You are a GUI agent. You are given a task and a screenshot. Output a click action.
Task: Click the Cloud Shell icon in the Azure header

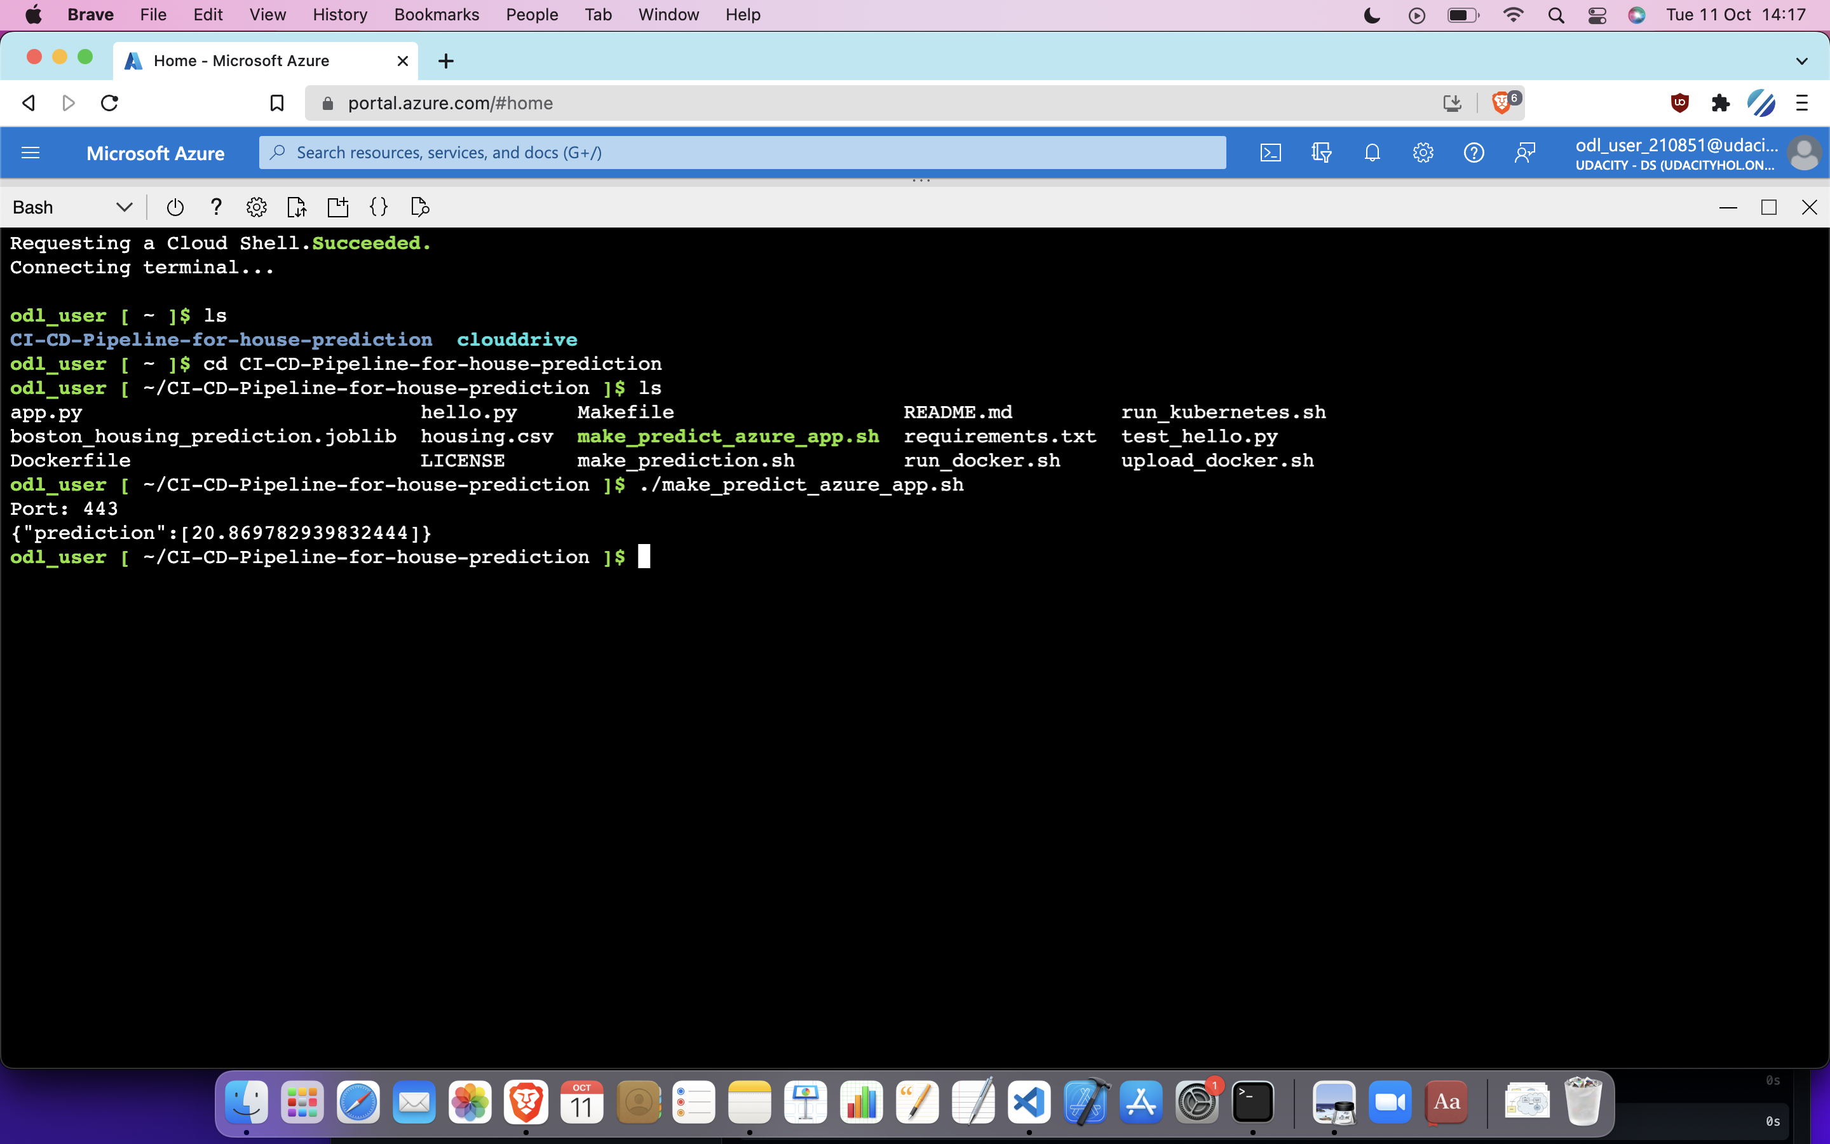pos(1270,153)
